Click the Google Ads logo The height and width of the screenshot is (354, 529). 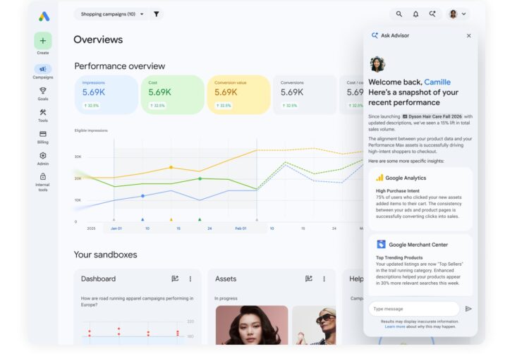[x=44, y=16]
